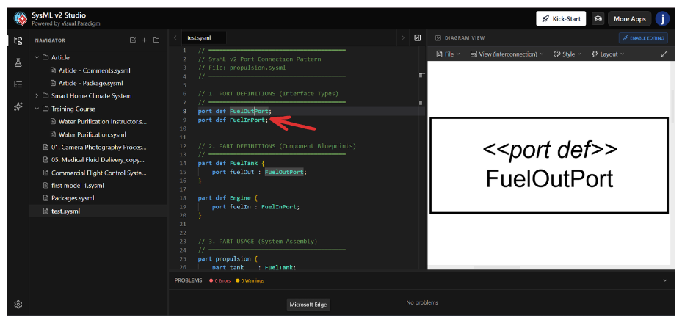Click the graduation cap tutorial icon

[598, 18]
